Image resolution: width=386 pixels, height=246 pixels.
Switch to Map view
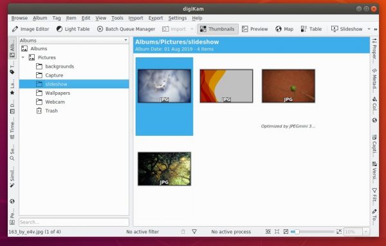[284, 29]
